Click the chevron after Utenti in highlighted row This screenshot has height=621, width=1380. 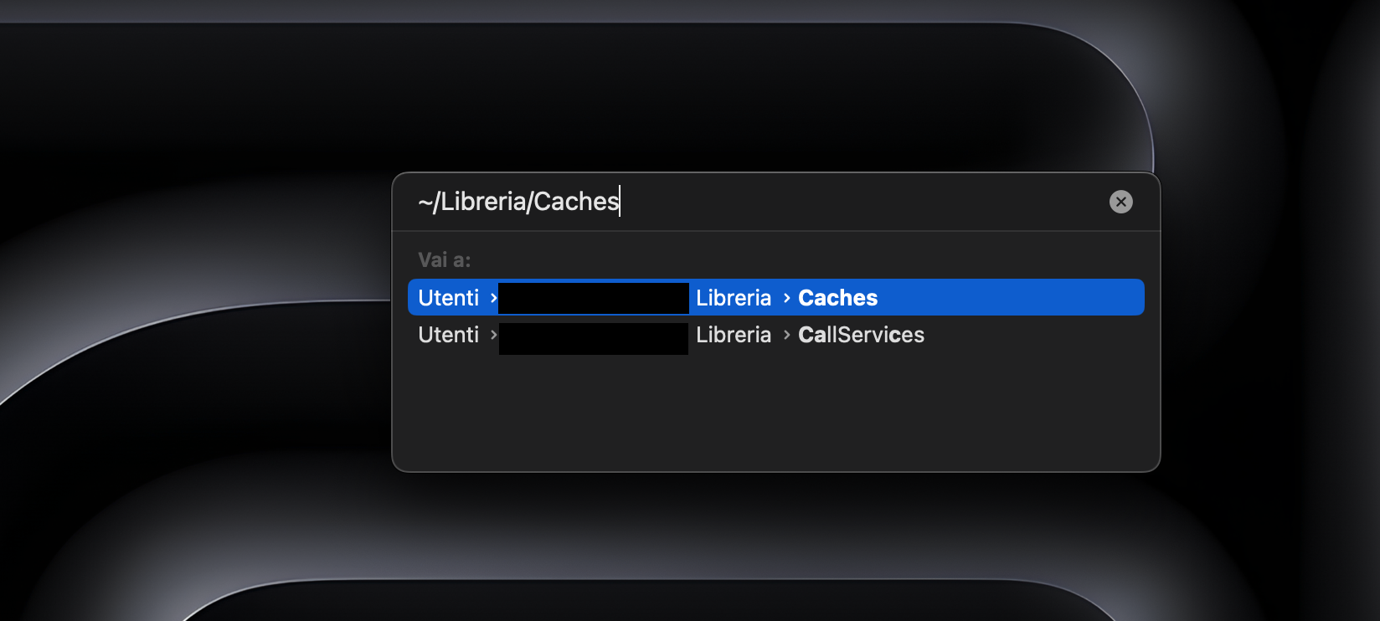(x=493, y=298)
